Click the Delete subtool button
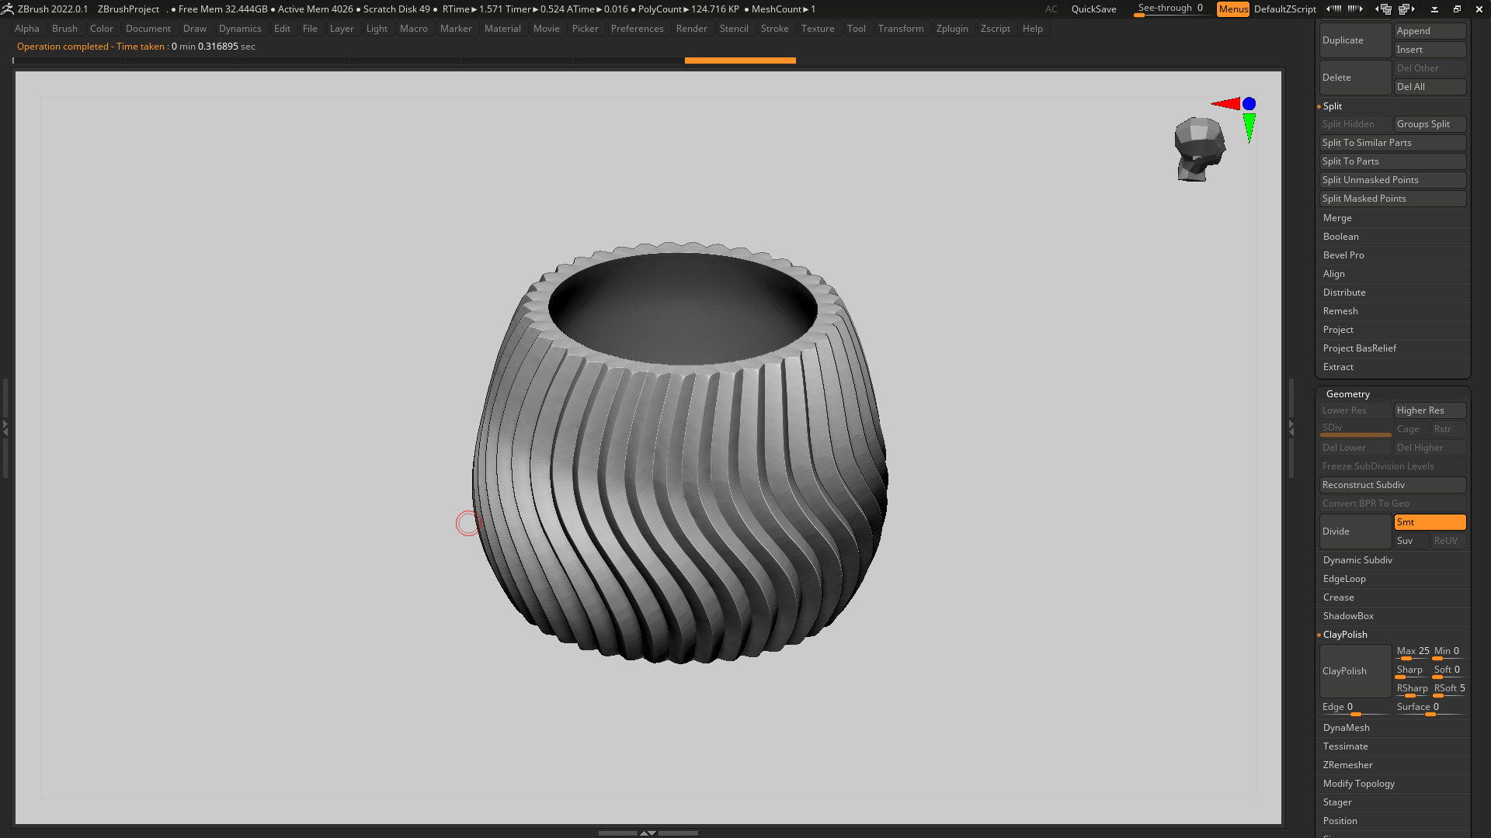Viewport: 1491px width, 838px height. 1355,78
